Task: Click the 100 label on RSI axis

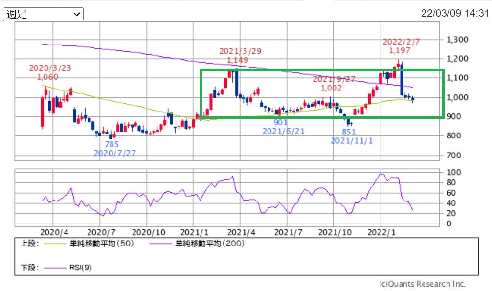Action: tap(454, 172)
